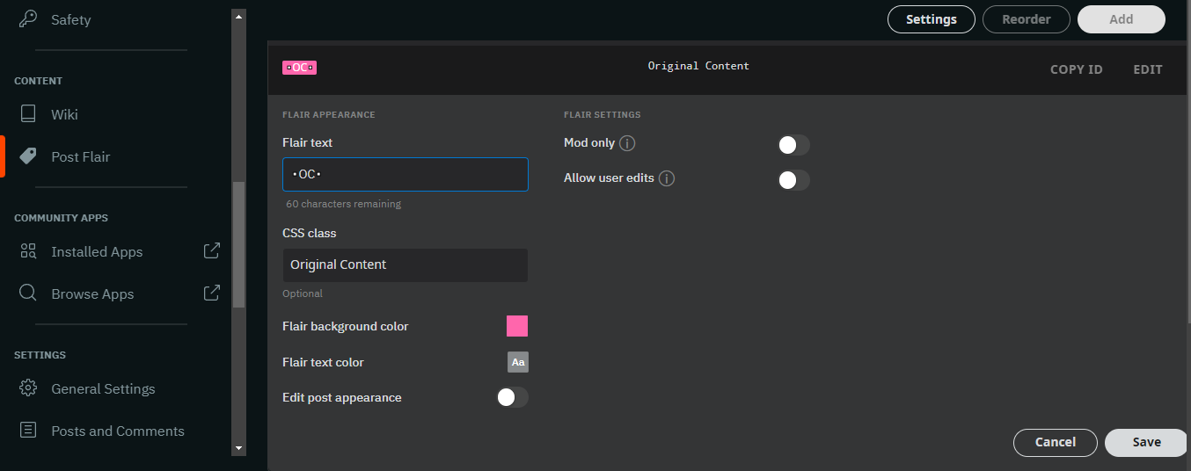The width and height of the screenshot is (1191, 471).
Task: Click COPY ID for the flair
Action: click(1077, 69)
